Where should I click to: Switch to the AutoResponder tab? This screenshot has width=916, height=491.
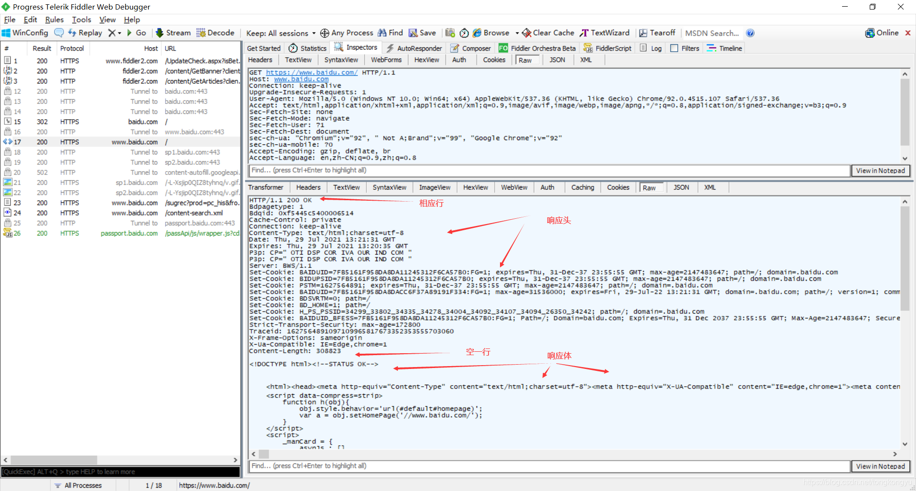pos(414,48)
